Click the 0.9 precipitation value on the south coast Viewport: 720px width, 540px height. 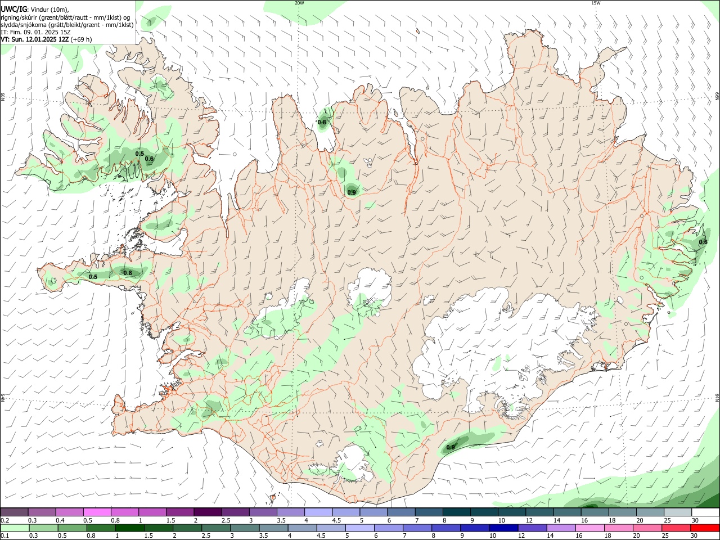(451, 448)
